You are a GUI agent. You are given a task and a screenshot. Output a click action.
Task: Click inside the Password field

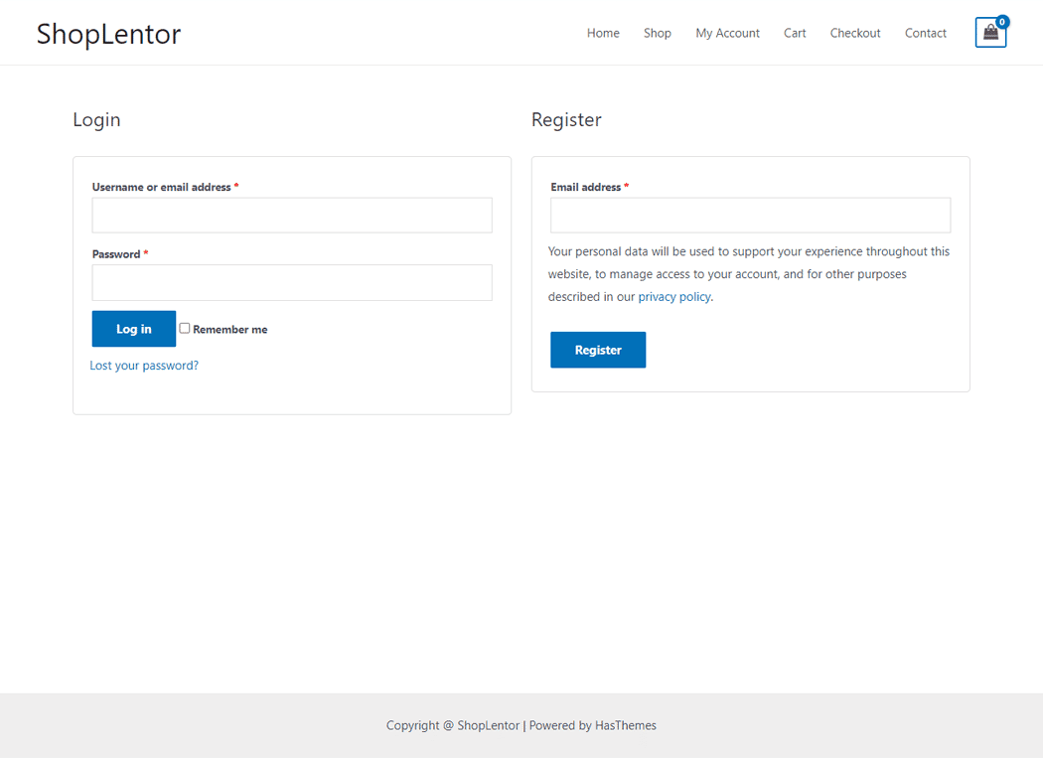(291, 282)
